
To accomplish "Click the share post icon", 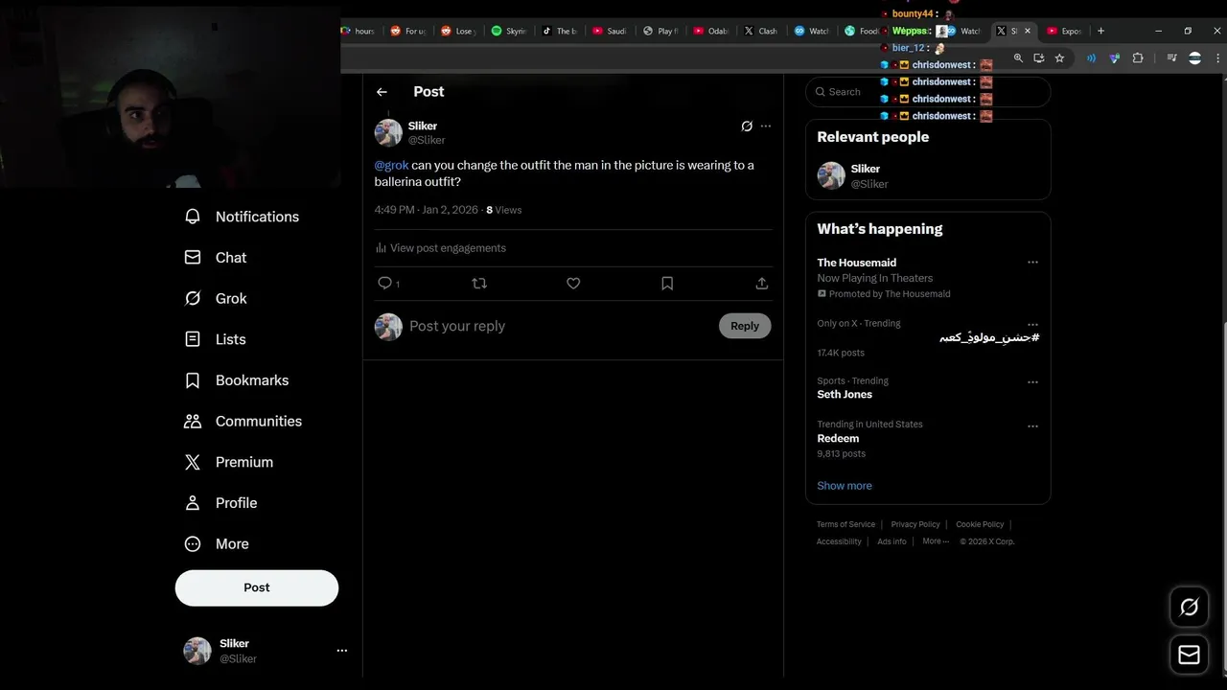I will coord(761,284).
